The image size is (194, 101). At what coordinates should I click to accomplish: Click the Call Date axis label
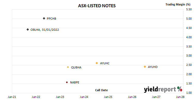[101, 90]
